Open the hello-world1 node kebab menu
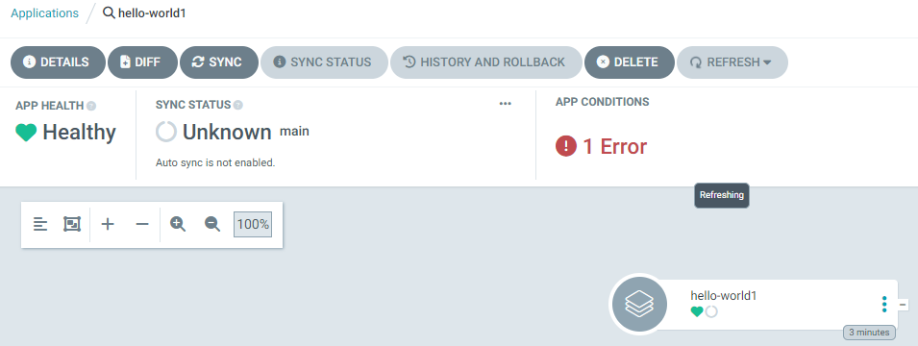The image size is (918, 346). pyautogui.click(x=884, y=305)
